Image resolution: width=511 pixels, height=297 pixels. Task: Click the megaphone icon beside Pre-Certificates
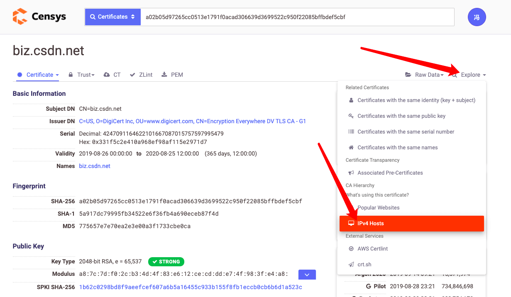(351, 173)
